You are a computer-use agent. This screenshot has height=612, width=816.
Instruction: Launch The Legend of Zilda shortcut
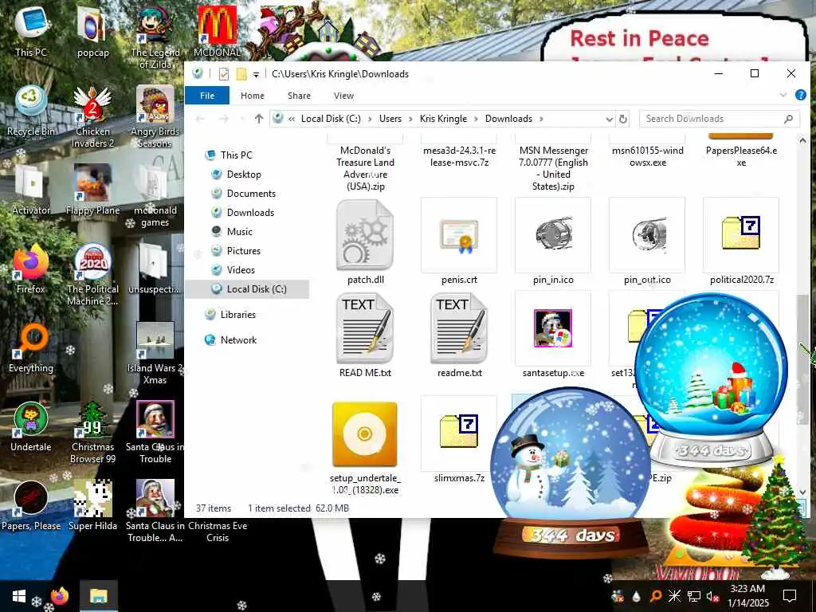(155, 37)
